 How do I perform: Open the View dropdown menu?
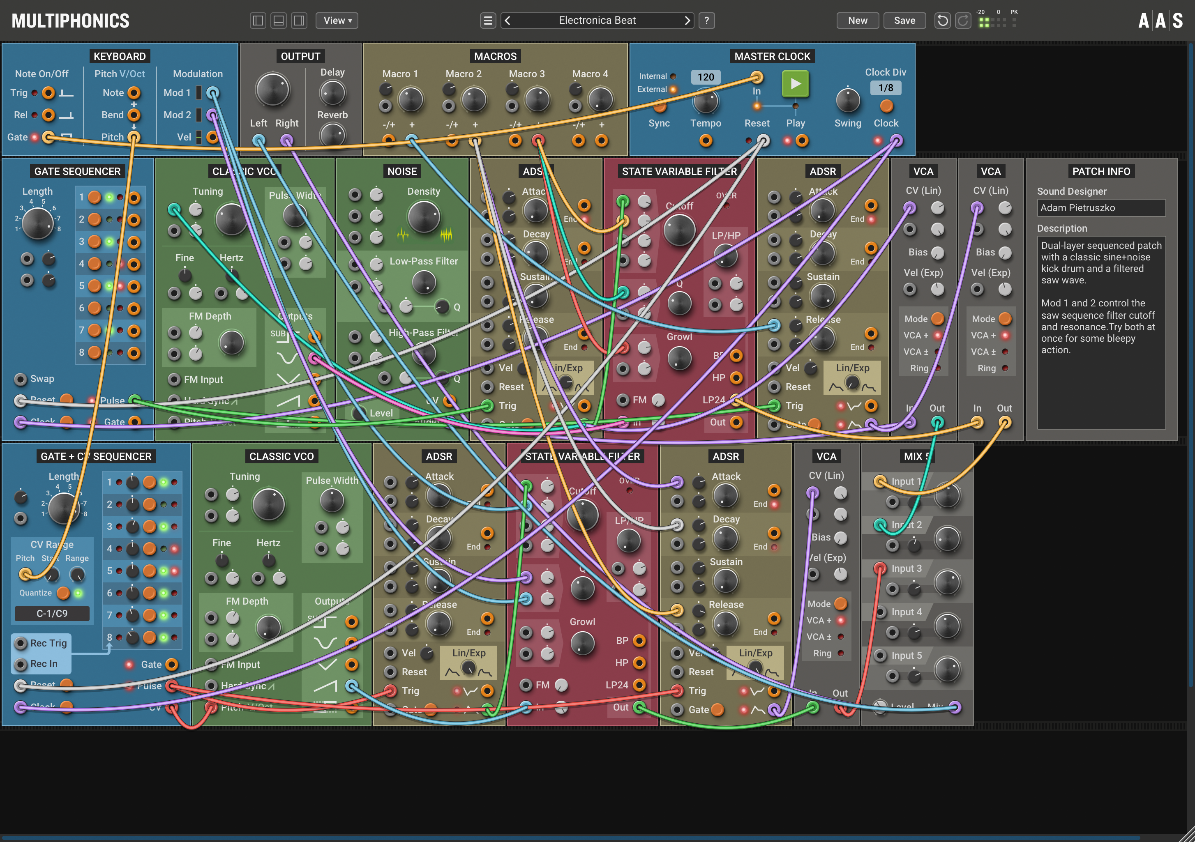click(x=337, y=20)
